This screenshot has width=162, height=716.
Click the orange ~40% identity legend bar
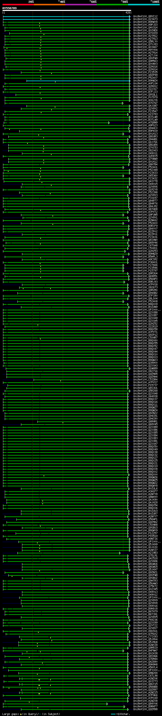coord(50,5)
